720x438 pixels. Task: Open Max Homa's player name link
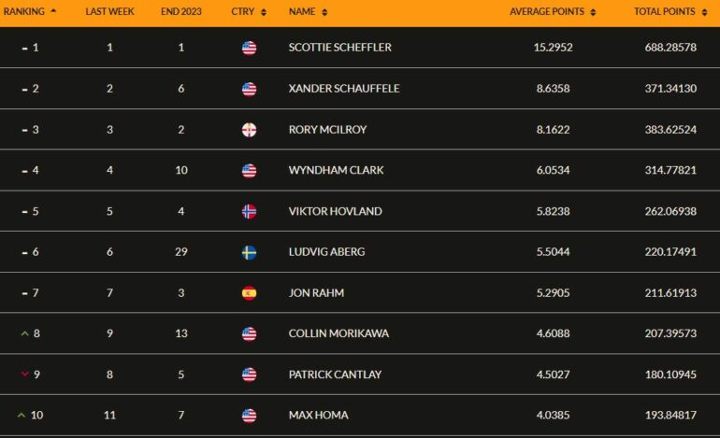pyautogui.click(x=318, y=415)
